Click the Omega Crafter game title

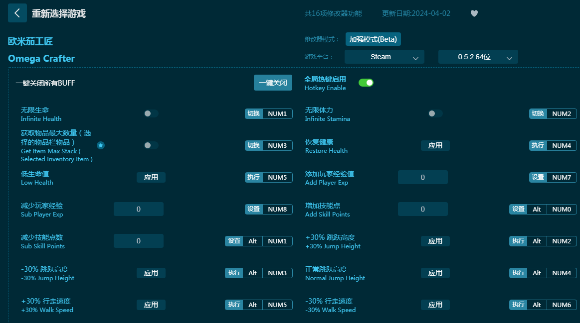click(41, 58)
